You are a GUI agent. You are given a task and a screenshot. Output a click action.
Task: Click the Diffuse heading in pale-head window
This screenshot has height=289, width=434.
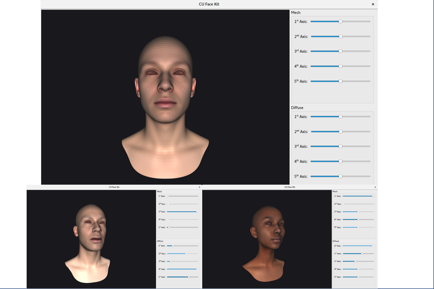(160, 241)
